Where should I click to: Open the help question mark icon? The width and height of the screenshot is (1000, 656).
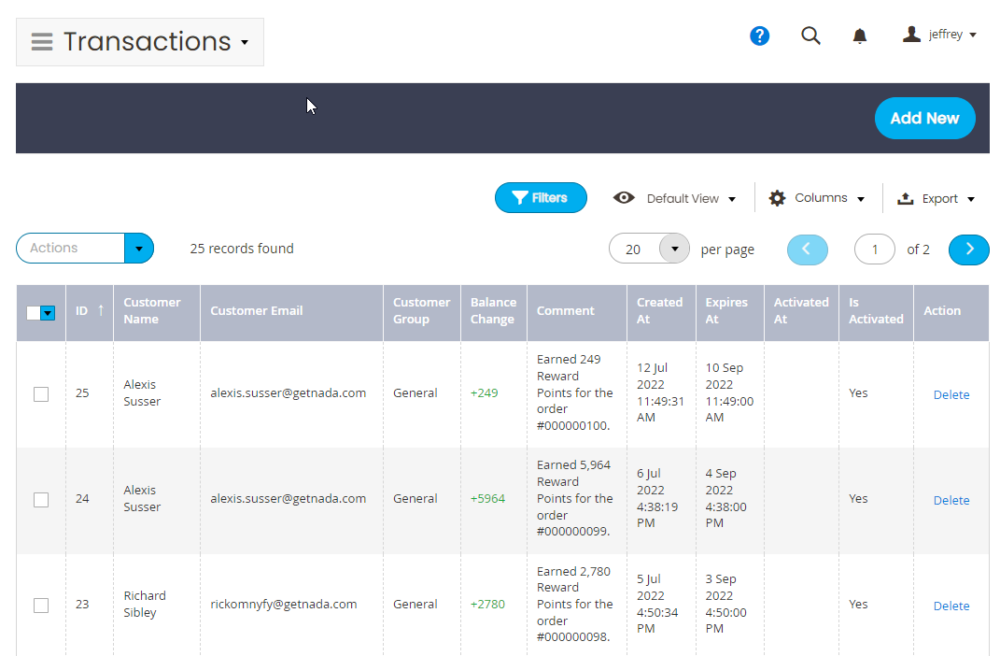(x=759, y=36)
